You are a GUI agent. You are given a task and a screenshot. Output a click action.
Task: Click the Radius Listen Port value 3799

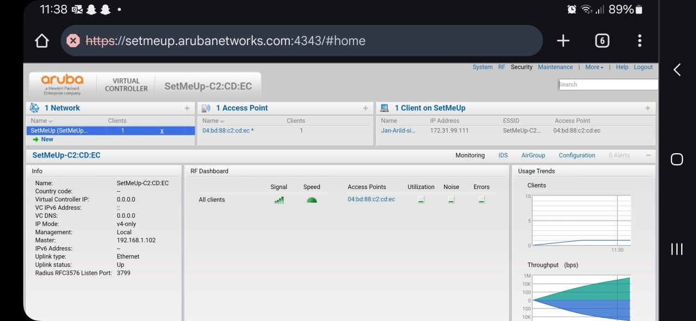[123, 273]
